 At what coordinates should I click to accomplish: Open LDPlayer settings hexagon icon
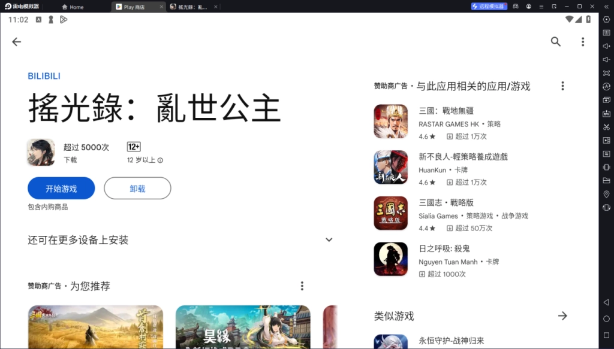[x=607, y=20]
